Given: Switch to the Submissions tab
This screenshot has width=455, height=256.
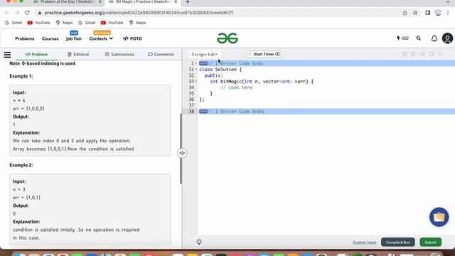Looking at the screenshot, I should (119, 54).
